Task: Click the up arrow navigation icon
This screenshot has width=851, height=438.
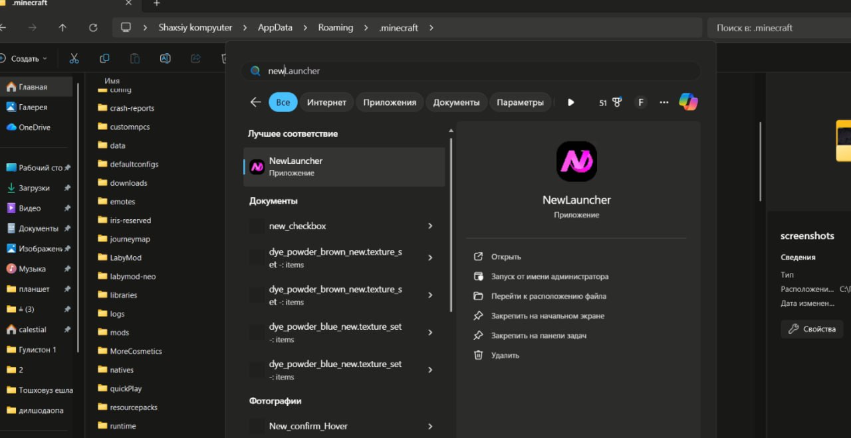Action: 62,28
